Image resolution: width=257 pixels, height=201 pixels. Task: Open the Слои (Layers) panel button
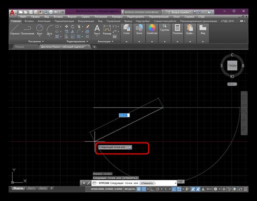coord(126,29)
